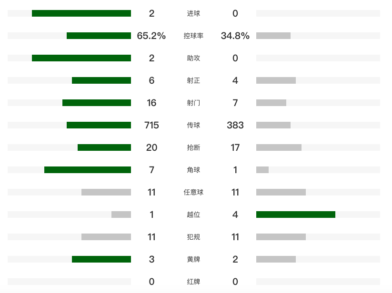The image size is (392, 293).
Task: Click the right green 越位 bar
Action: [x=296, y=215]
